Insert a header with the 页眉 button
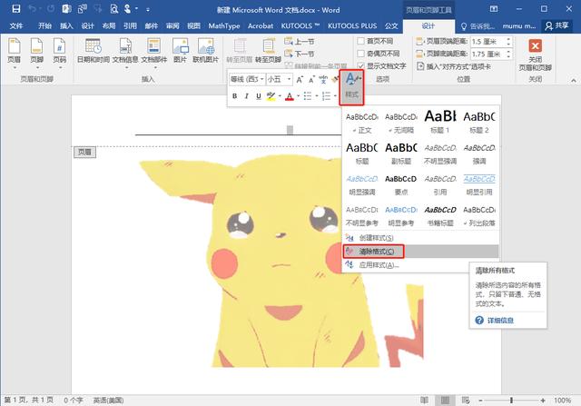 [x=14, y=53]
